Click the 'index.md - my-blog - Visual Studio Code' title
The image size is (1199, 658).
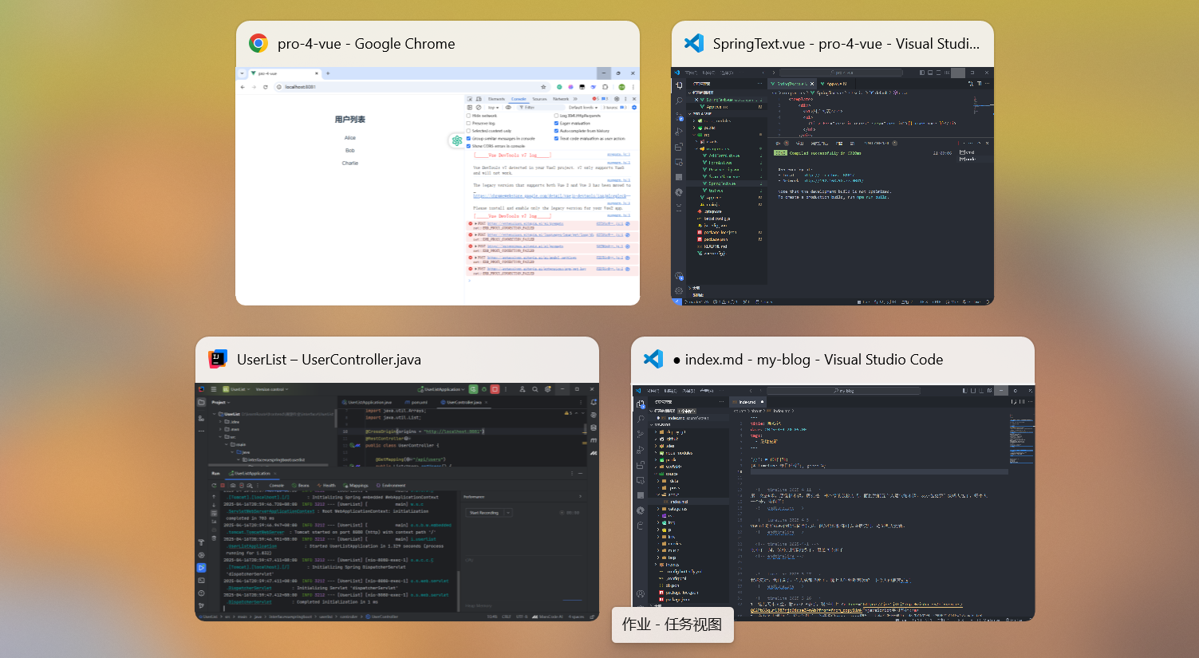(808, 360)
